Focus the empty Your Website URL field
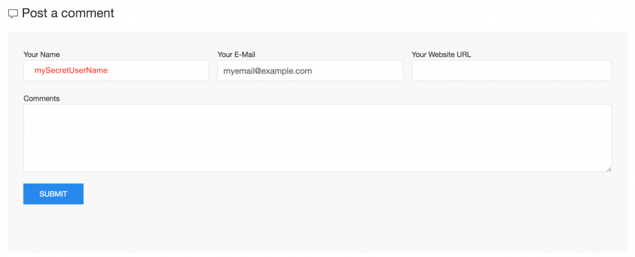 [x=511, y=71]
